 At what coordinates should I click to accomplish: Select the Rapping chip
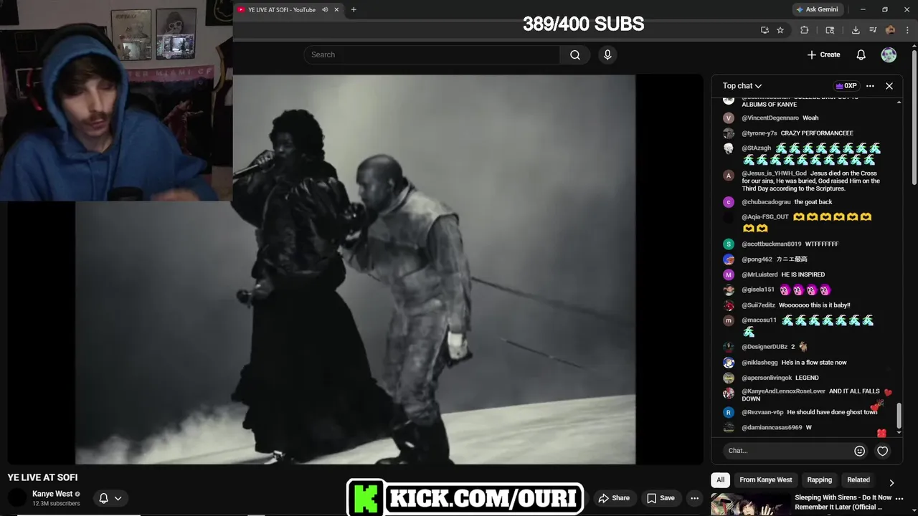[x=820, y=480]
